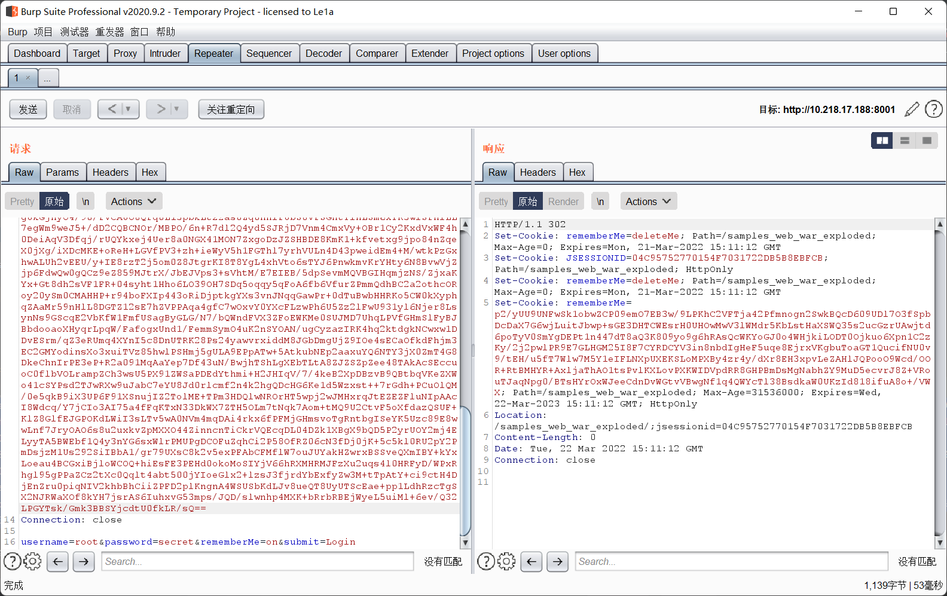Switch to Proxy tab
Image resolution: width=947 pixels, height=596 pixels.
126,53
